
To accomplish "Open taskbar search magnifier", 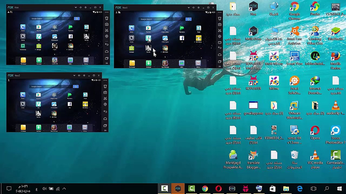I will [x=327, y=189].
